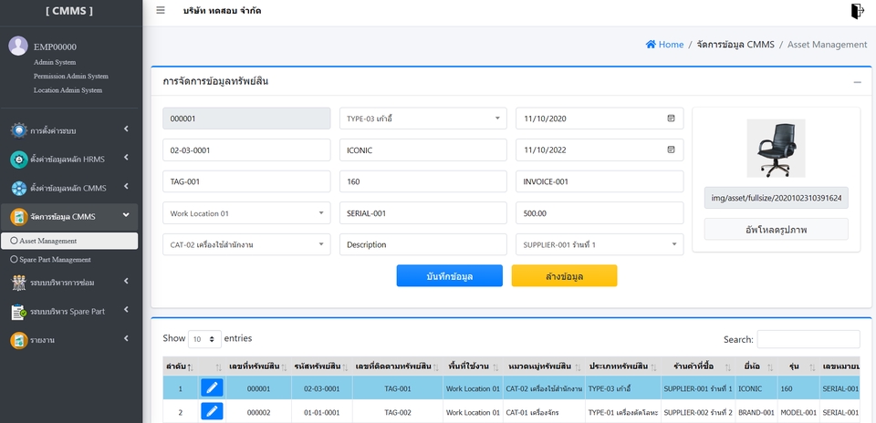Sort by ลำดับ column arrows
876x423 pixels.
(x=190, y=366)
